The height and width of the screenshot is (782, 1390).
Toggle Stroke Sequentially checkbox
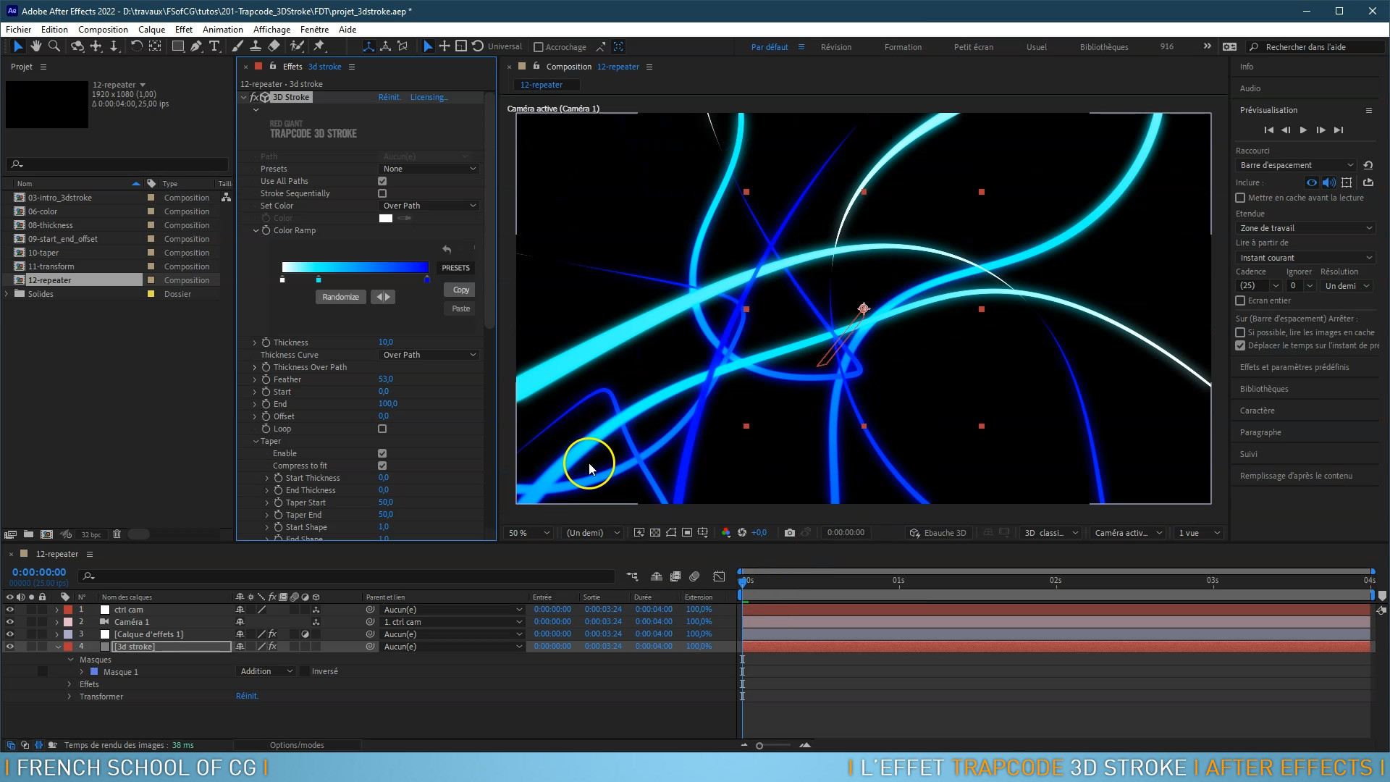[383, 193]
